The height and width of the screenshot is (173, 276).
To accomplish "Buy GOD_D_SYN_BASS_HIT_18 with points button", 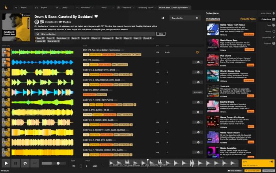I will (x=197, y=112).
